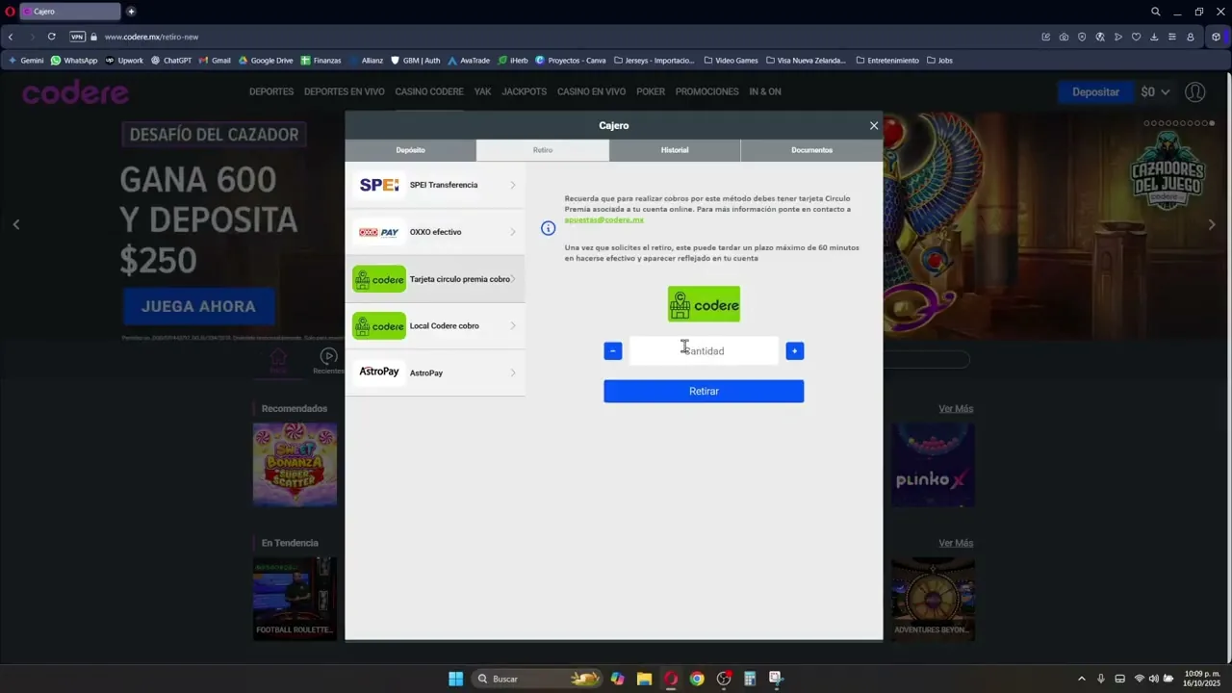1232x693 pixels.
Task: Switch to the Depósito tab
Action: [410, 150]
